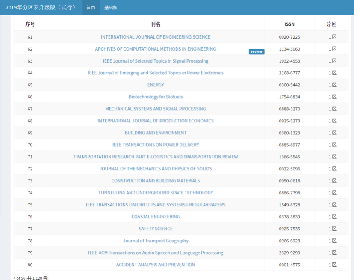The image size is (354, 280).
Task: Open IEEE TRANSACTIONS ON POWER DELIVERY
Action: click(156, 145)
